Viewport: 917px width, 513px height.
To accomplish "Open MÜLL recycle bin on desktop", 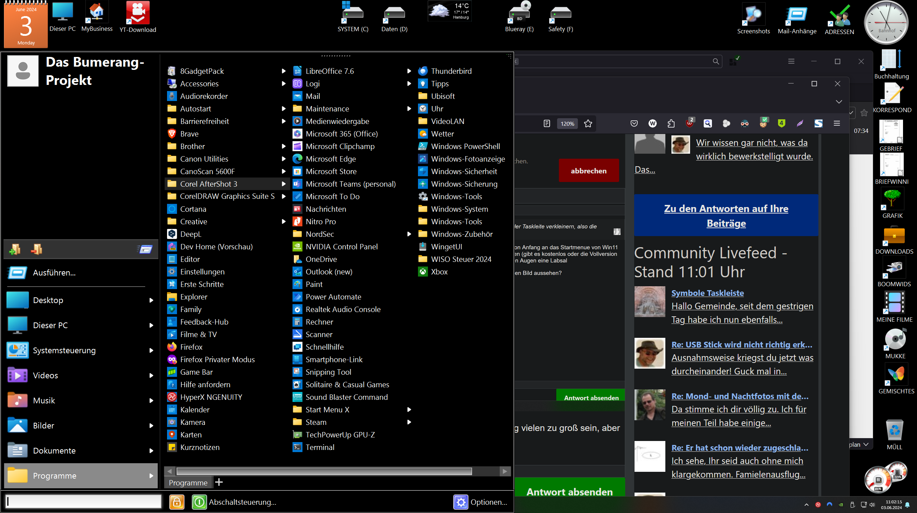I will (894, 435).
